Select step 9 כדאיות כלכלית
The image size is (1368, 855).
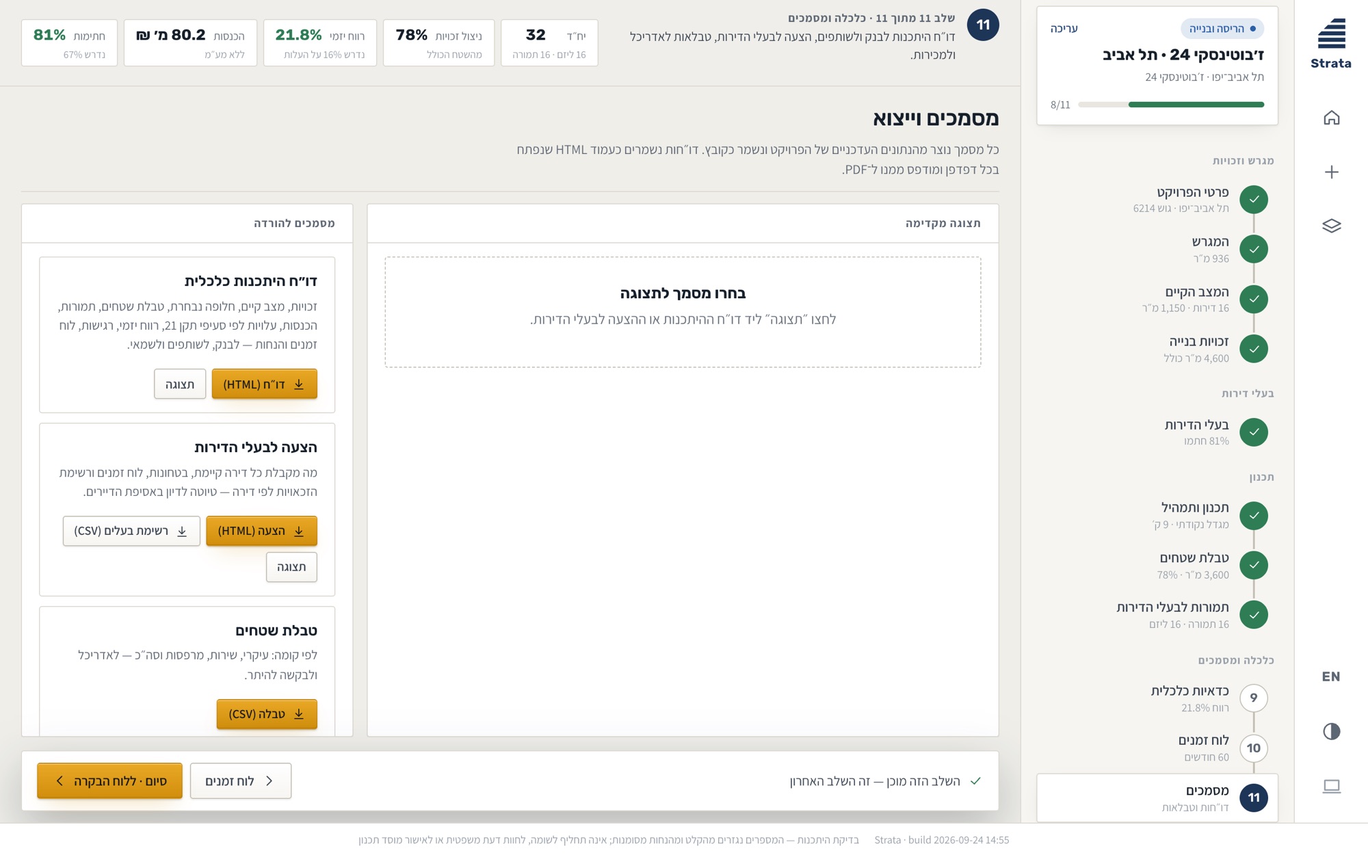[x=1157, y=698]
